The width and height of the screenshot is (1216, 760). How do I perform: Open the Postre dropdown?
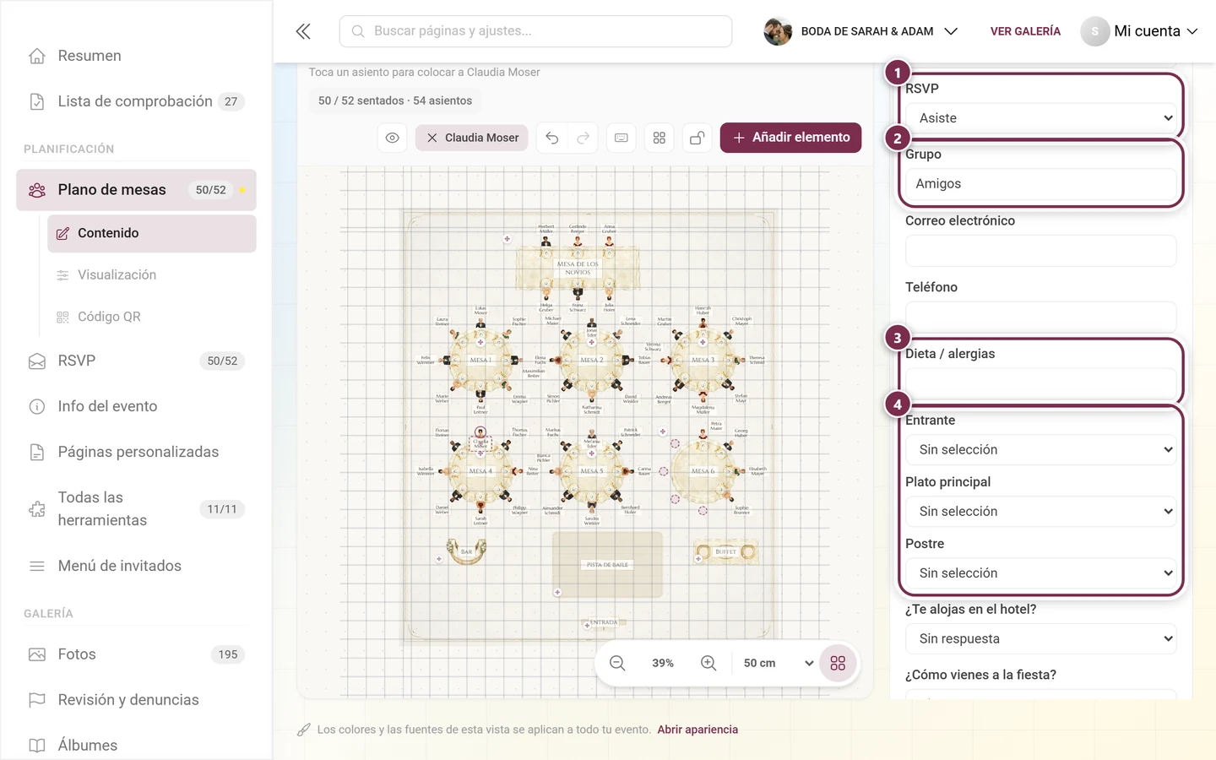click(1040, 573)
